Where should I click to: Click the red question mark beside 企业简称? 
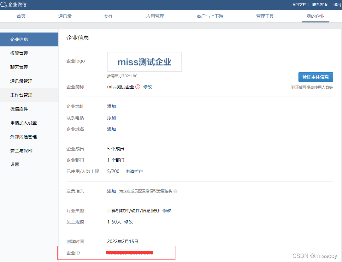point(138,87)
